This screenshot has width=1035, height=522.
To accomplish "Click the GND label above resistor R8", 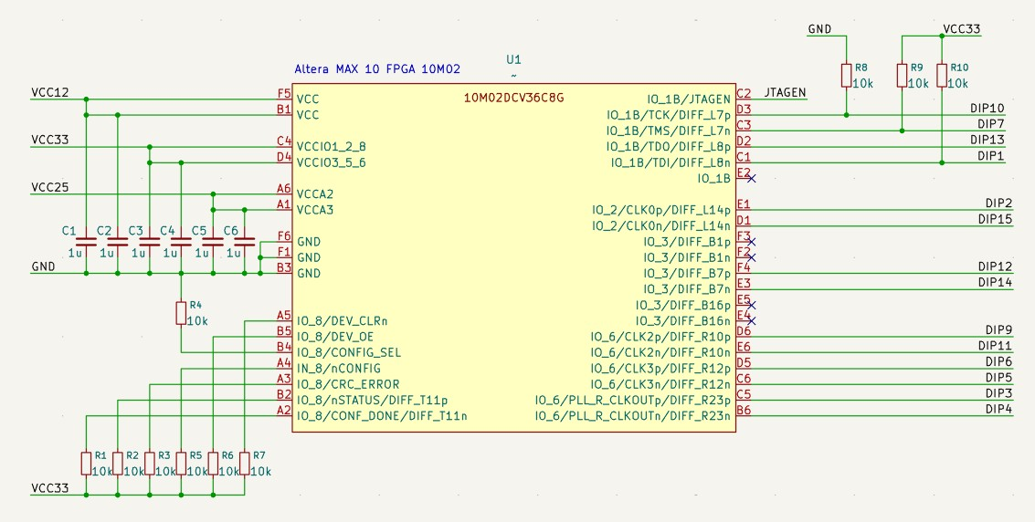I will point(819,29).
